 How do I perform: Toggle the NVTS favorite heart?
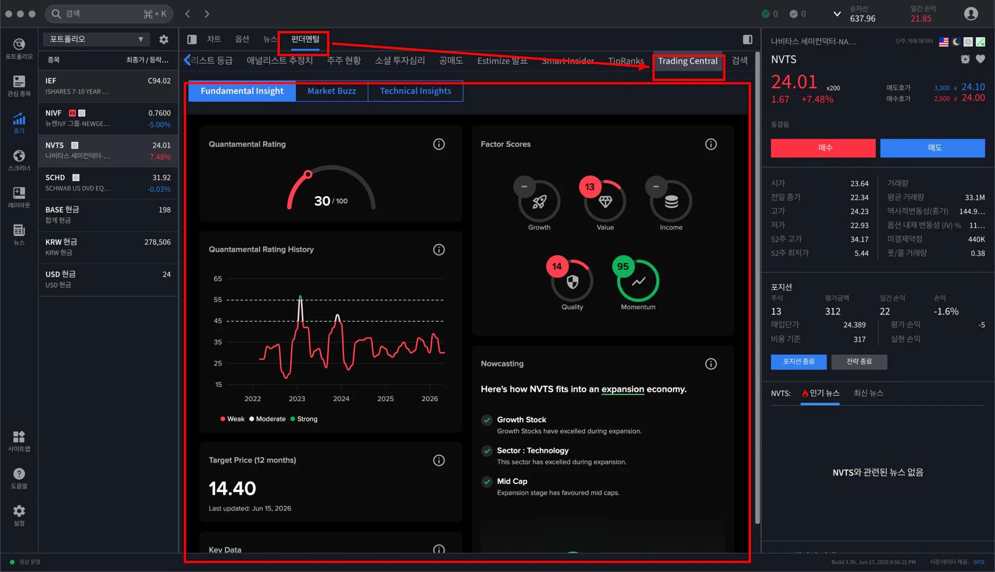tap(980, 60)
